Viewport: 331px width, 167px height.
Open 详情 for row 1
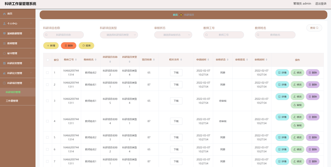pyautogui.click(x=282, y=73)
